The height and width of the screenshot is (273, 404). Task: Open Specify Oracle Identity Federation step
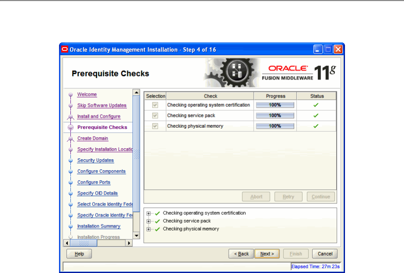pyautogui.click(x=105, y=215)
